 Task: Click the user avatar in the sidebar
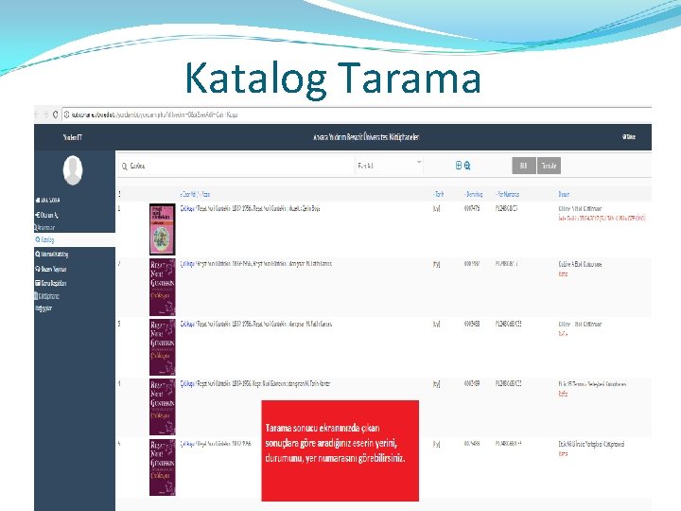(73, 170)
